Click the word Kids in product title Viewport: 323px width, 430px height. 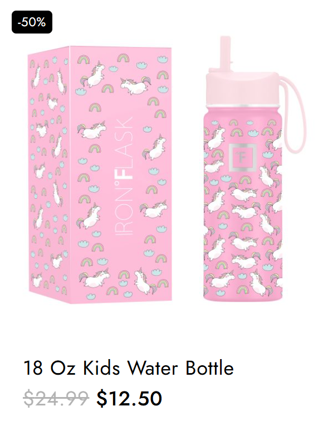(101, 368)
